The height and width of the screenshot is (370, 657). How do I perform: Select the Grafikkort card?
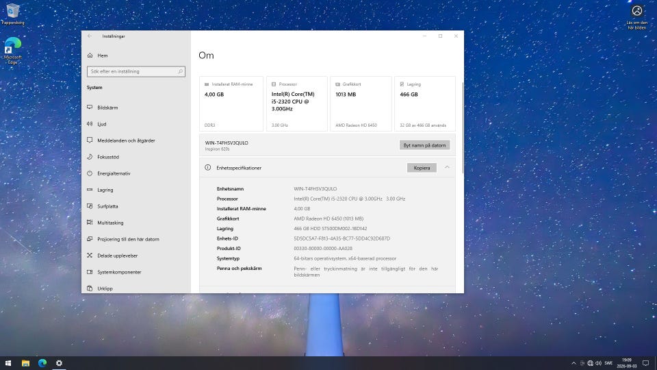tap(361, 103)
